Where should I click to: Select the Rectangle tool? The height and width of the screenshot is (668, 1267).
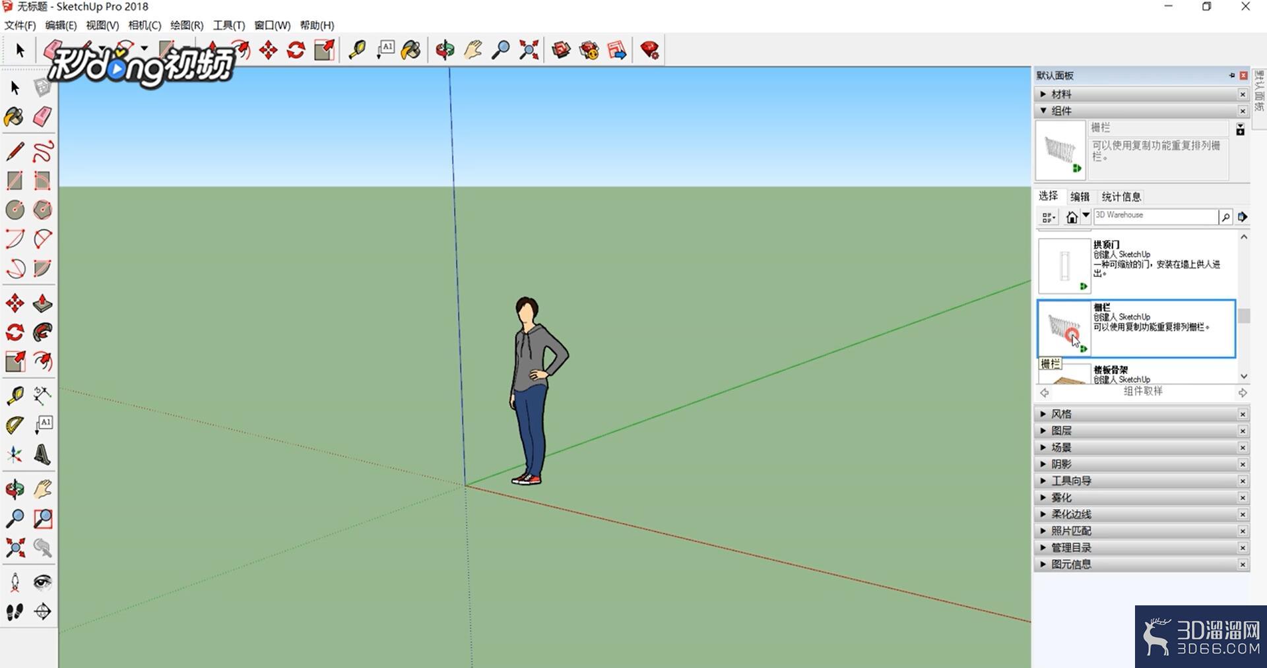(15, 181)
